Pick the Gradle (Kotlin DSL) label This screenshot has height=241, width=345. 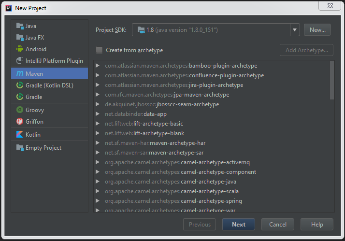49,85
